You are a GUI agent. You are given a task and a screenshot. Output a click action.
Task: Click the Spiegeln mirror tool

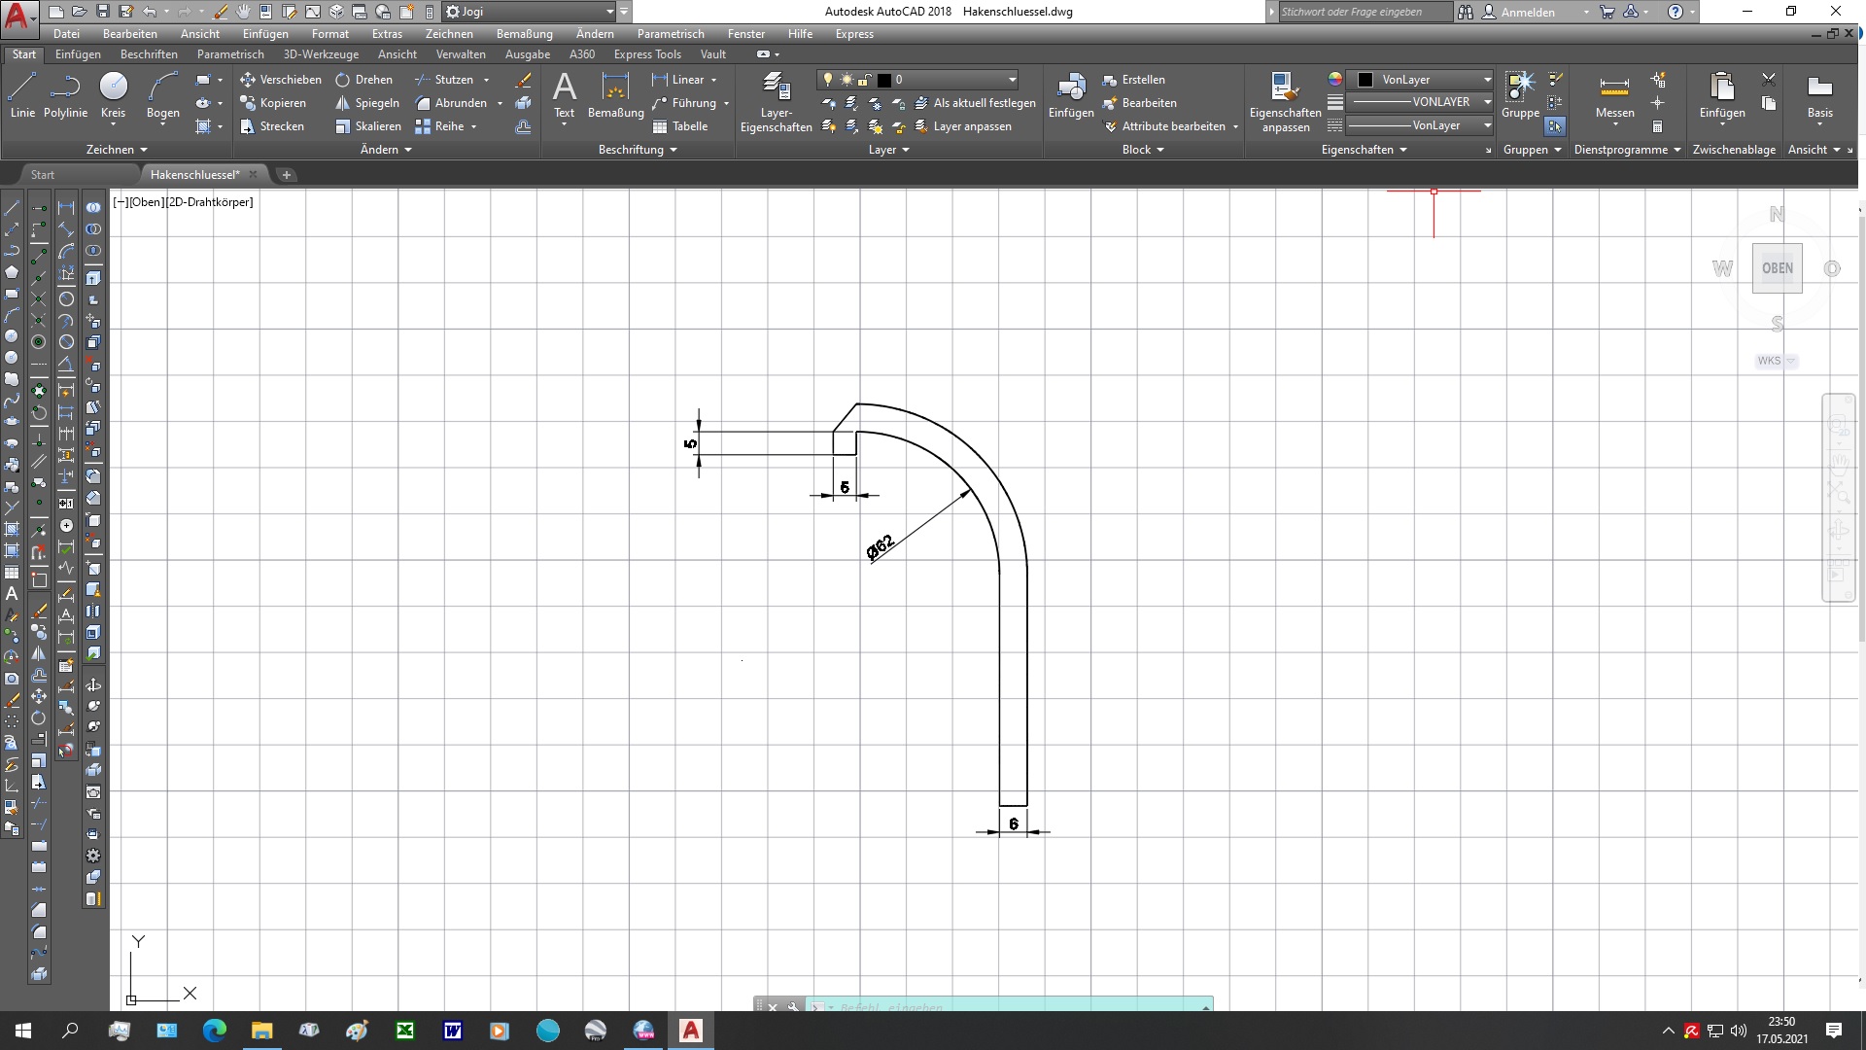coord(367,103)
